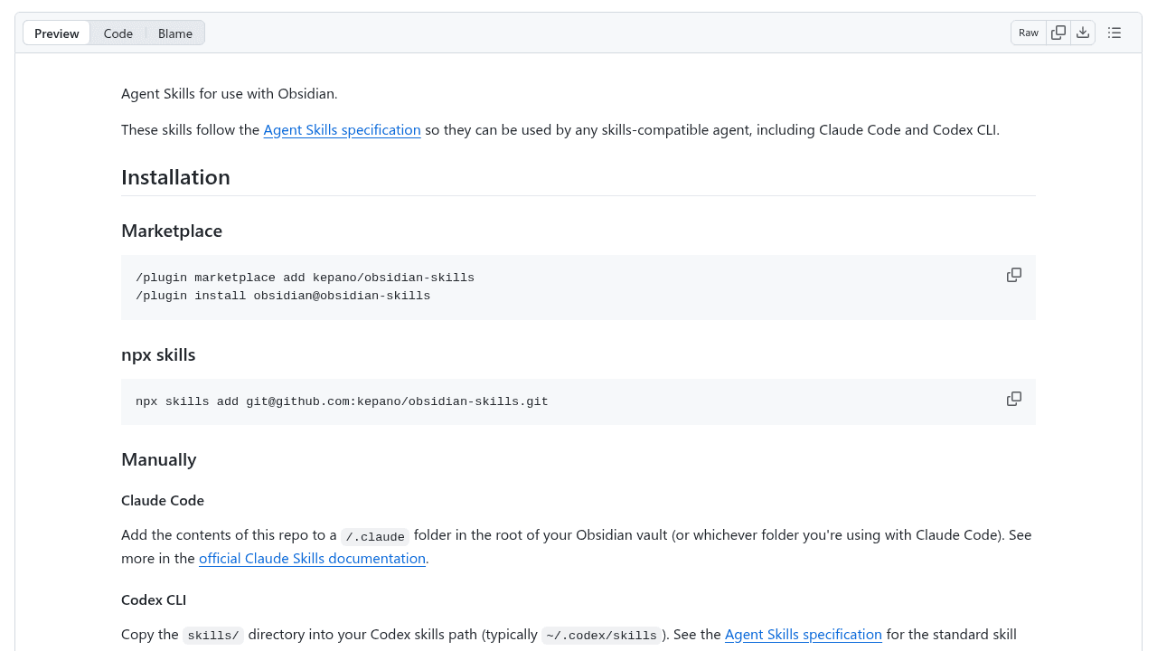The image size is (1157, 651).
Task: Switch to the Code tab
Action: coord(118,33)
